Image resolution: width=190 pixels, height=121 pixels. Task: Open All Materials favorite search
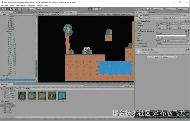(x=10, y=91)
